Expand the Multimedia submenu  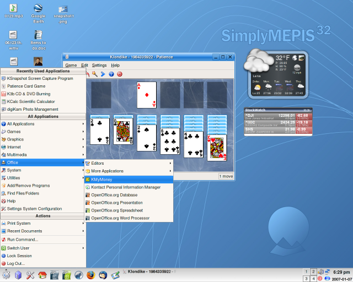(x=43, y=155)
